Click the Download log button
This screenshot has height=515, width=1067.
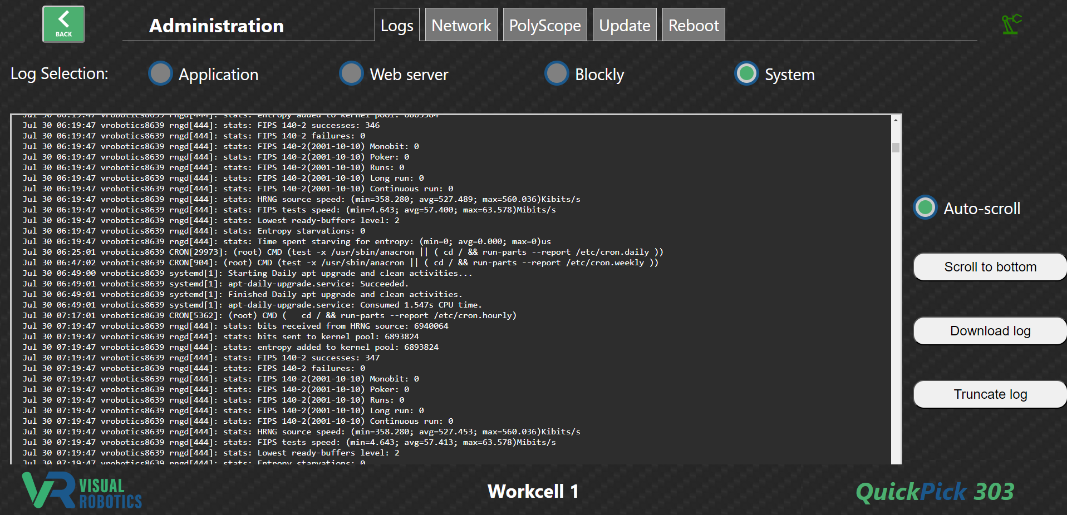pyautogui.click(x=990, y=331)
